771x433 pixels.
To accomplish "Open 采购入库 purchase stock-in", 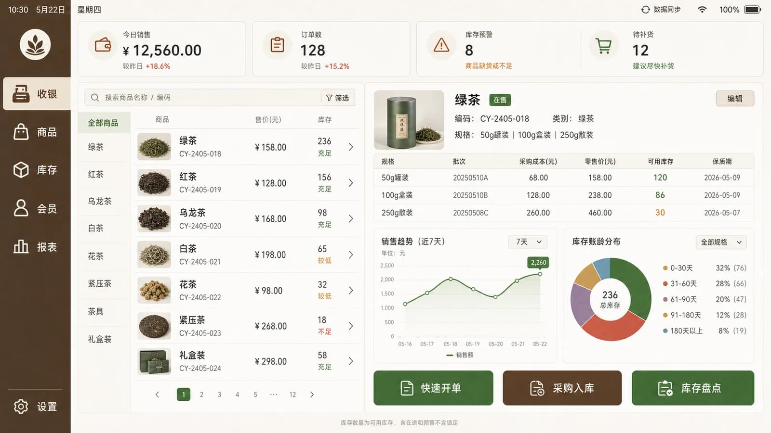I will pyautogui.click(x=562, y=388).
